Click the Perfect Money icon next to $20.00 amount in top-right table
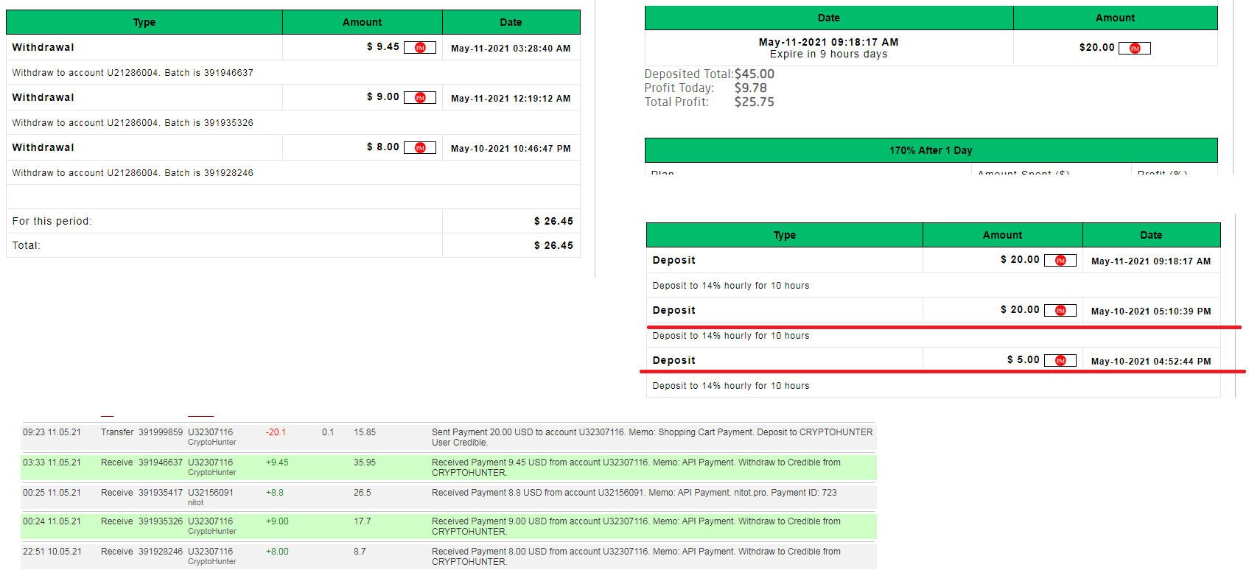1249x584 pixels. [x=1135, y=49]
